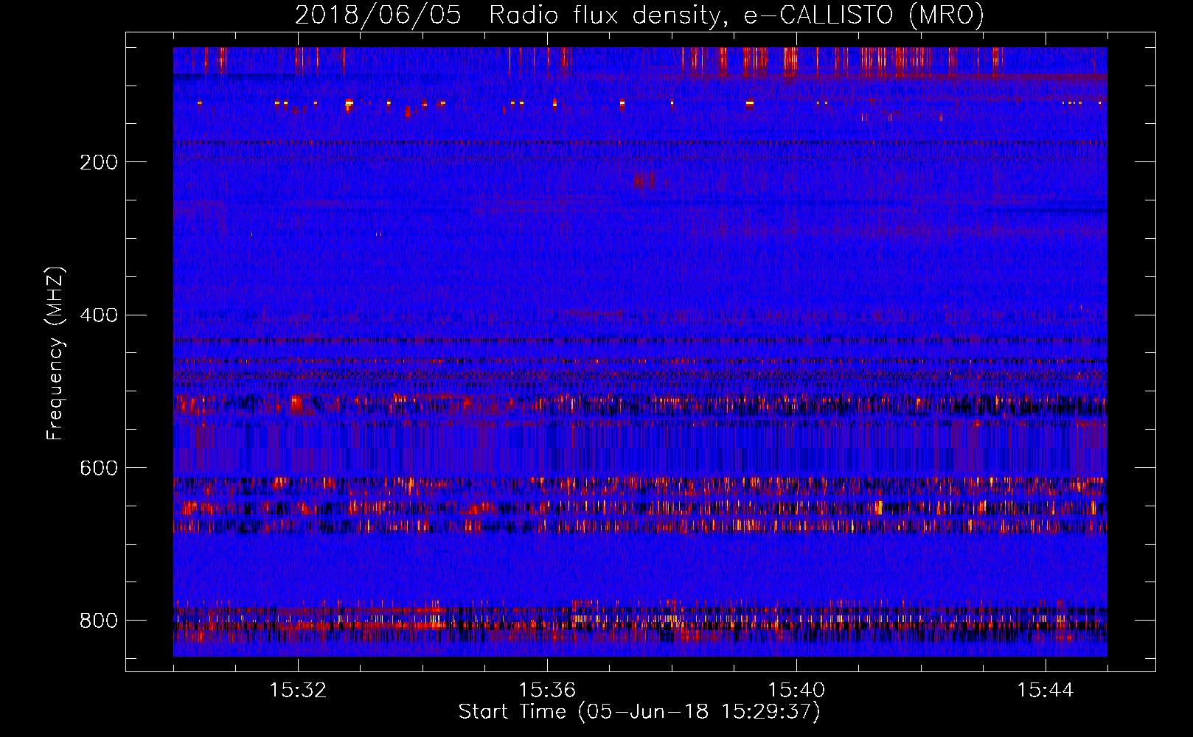Image resolution: width=1193 pixels, height=737 pixels.
Task: Click the 15:40 time tick label
Action: (796, 691)
